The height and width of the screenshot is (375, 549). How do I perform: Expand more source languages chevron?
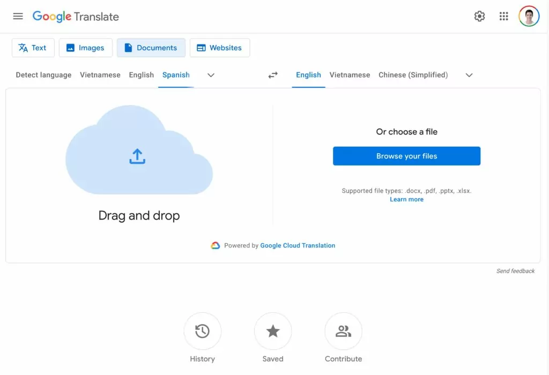pyautogui.click(x=211, y=75)
